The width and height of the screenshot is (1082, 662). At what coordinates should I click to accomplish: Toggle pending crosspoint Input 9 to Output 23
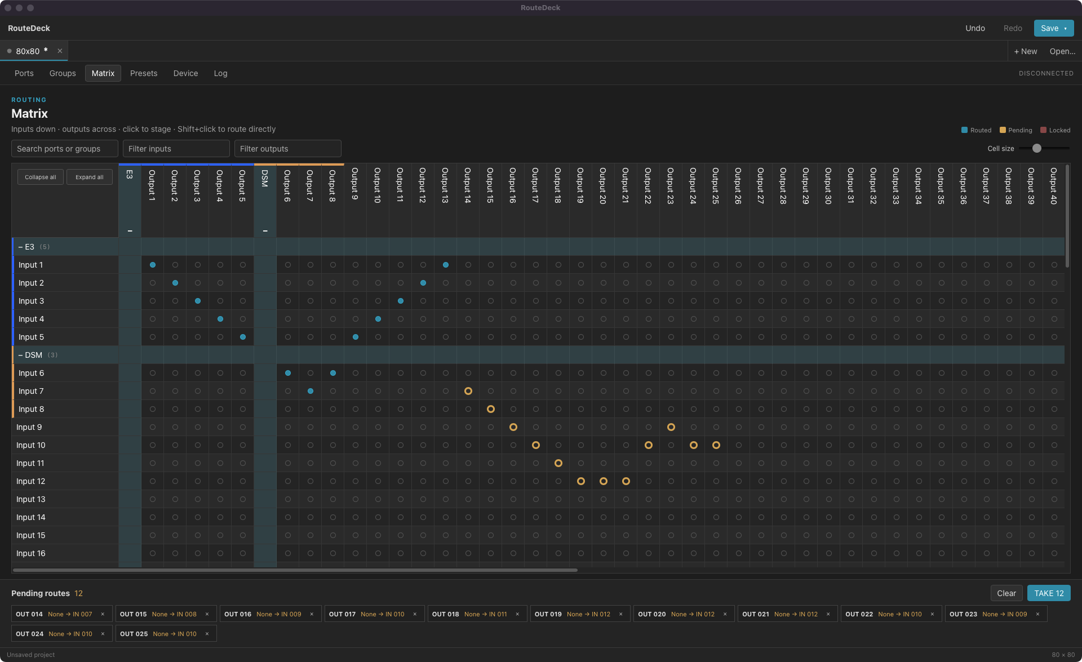click(671, 427)
